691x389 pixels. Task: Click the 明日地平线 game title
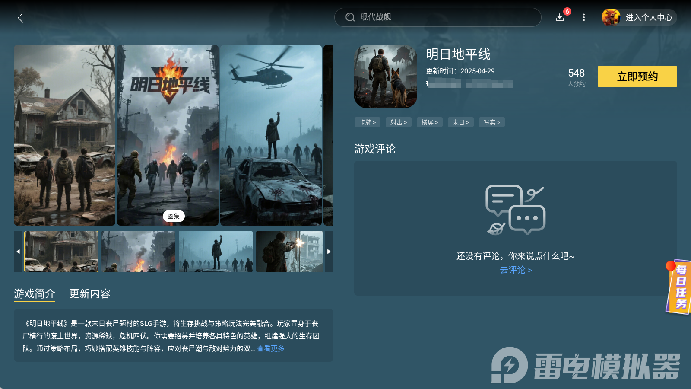click(x=458, y=54)
